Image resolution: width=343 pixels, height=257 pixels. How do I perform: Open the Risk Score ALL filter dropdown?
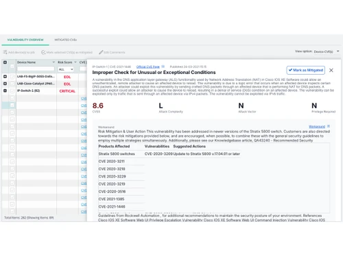click(66, 69)
